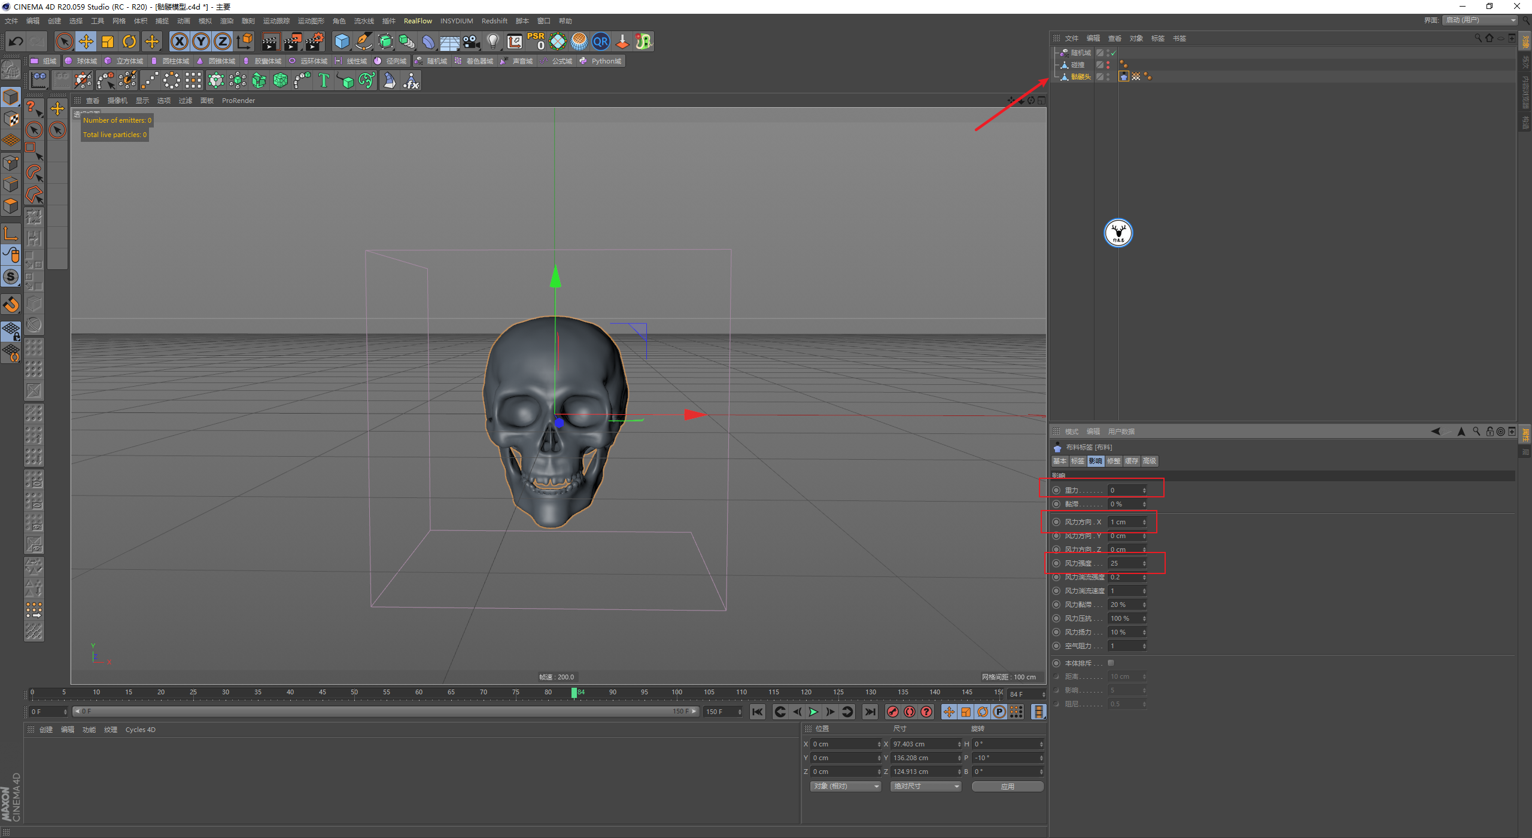Click the MoText green T icon
Screen dimensions: 1532x838
click(x=324, y=80)
